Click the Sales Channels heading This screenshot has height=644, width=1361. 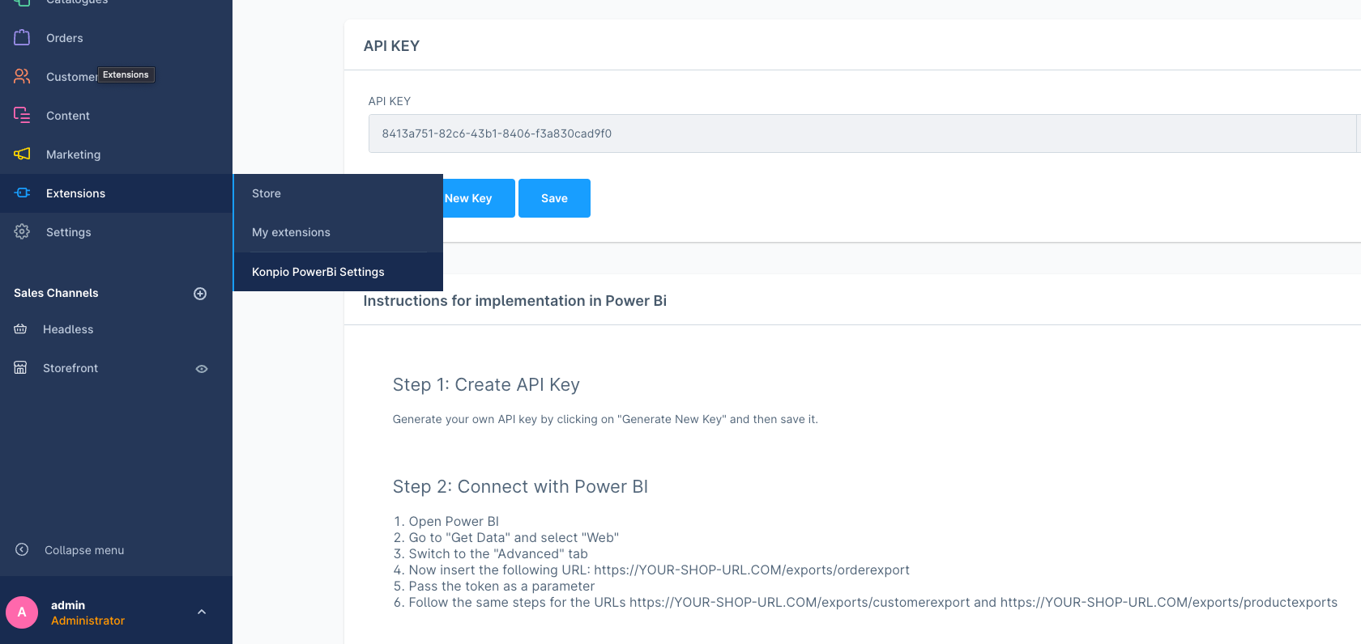[56, 293]
